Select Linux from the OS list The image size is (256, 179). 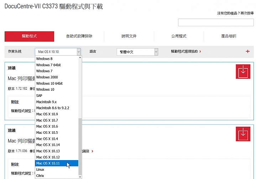[x=57, y=169]
